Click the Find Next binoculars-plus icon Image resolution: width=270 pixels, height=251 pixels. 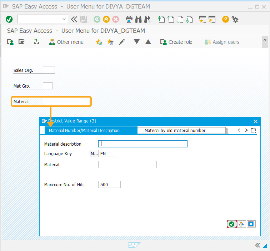coord(148,19)
